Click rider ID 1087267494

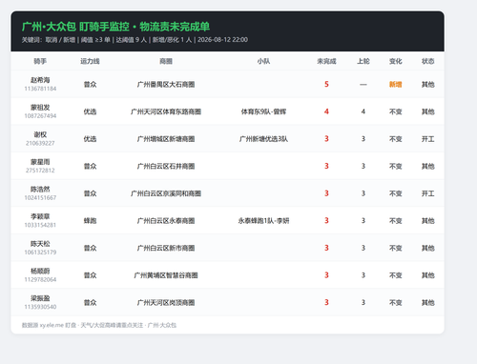(x=40, y=116)
